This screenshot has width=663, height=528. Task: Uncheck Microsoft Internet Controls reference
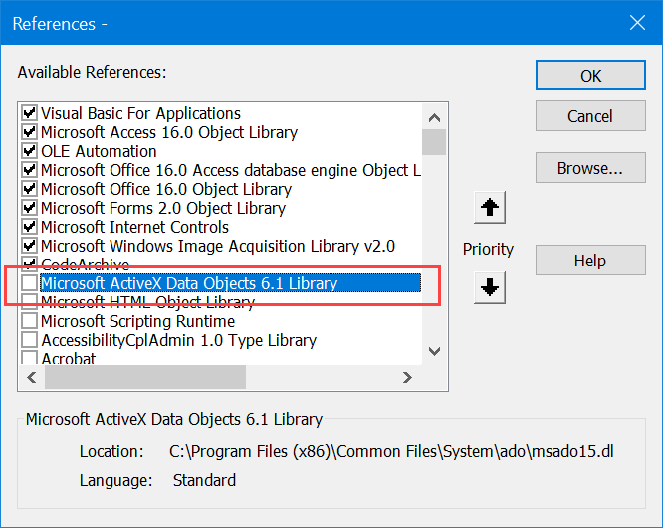30,228
